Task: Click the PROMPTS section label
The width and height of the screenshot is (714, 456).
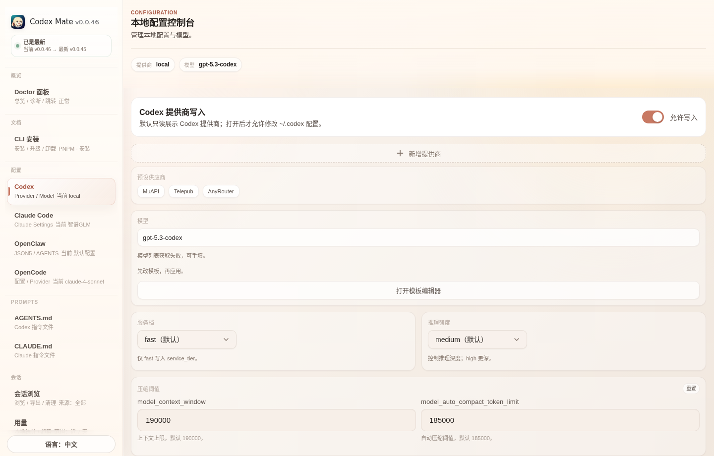Action: (24, 302)
